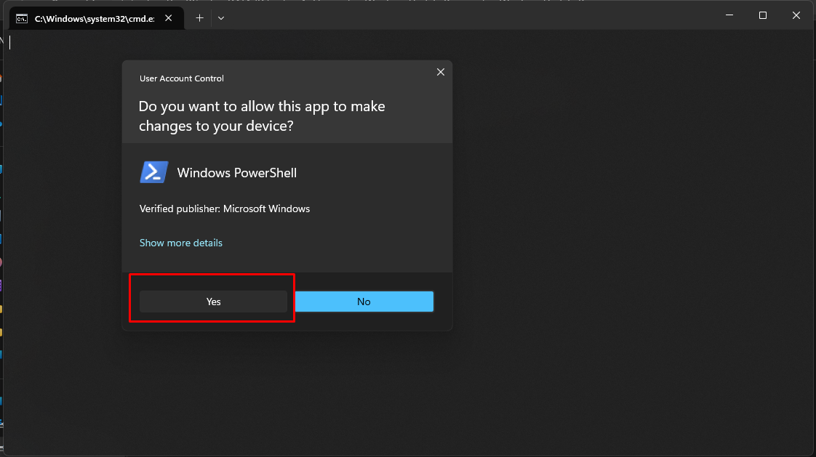The width and height of the screenshot is (816, 457).
Task: Close the User Account Control dialog
Action: (441, 72)
